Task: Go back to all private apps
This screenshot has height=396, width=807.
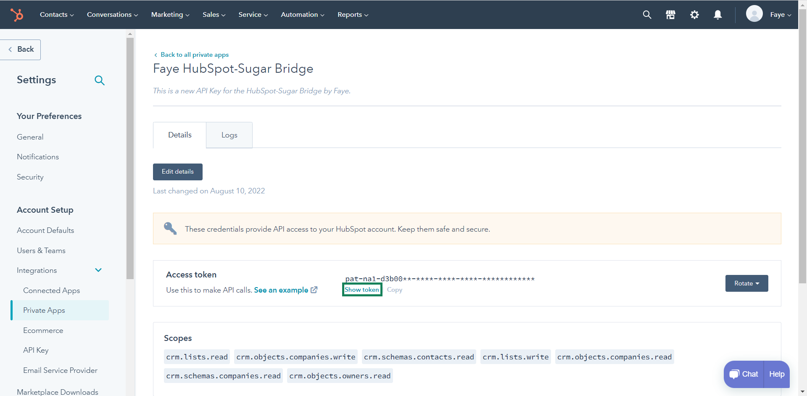Action: point(194,55)
